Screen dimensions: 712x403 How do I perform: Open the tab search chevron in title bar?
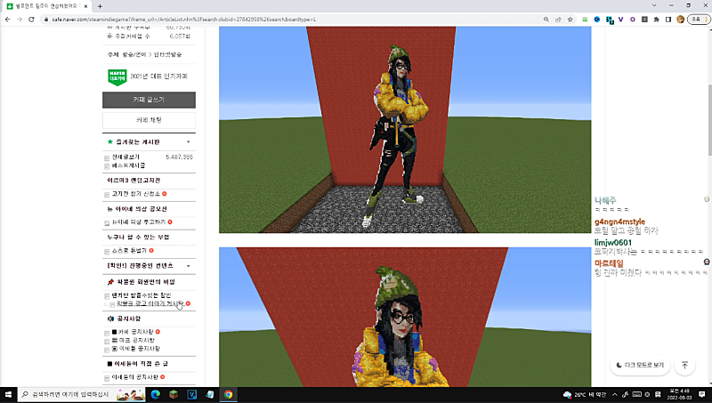click(x=654, y=5)
